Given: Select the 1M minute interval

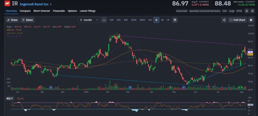Looking at the screenshot, I should click(111, 20).
